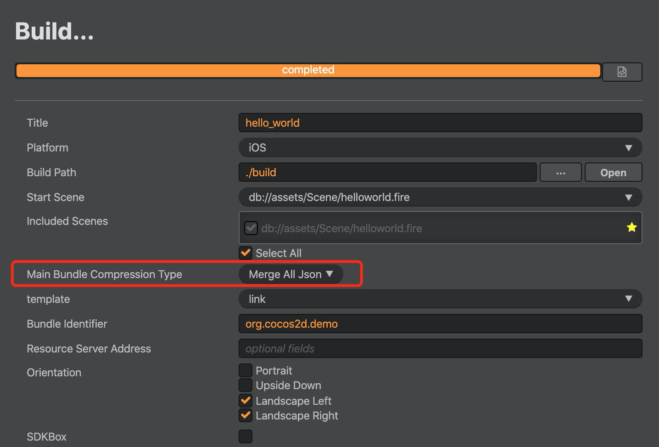Expand the Merge All Json compression dropdown
Viewport: 659px width, 447px height.
[x=290, y=274]
